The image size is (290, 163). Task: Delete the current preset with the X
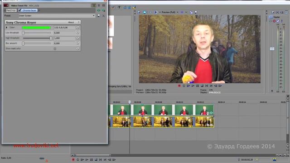click(x=104, y=16)
